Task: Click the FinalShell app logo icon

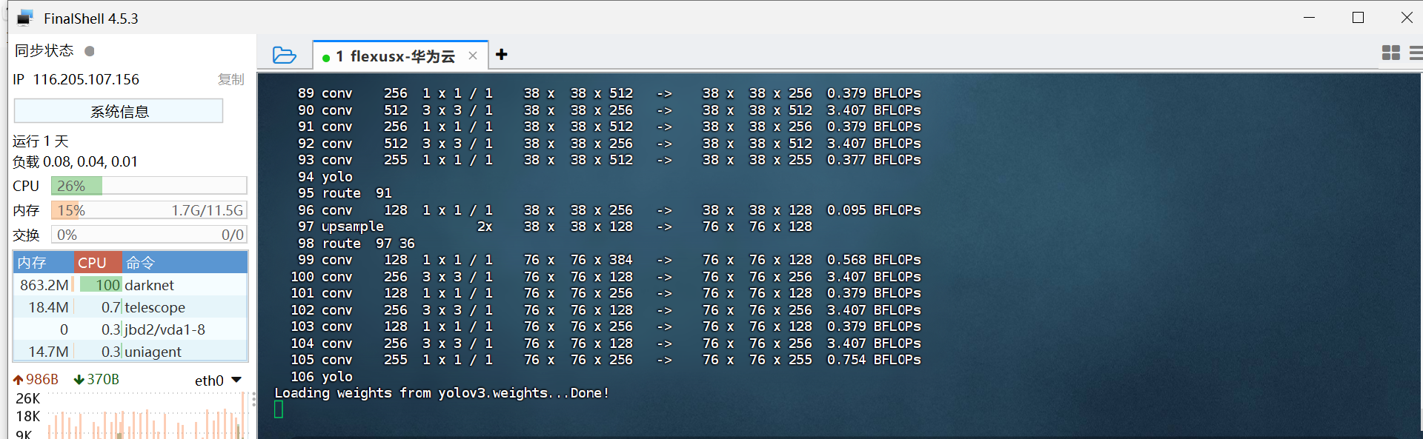Action: [x=25, y=18]
